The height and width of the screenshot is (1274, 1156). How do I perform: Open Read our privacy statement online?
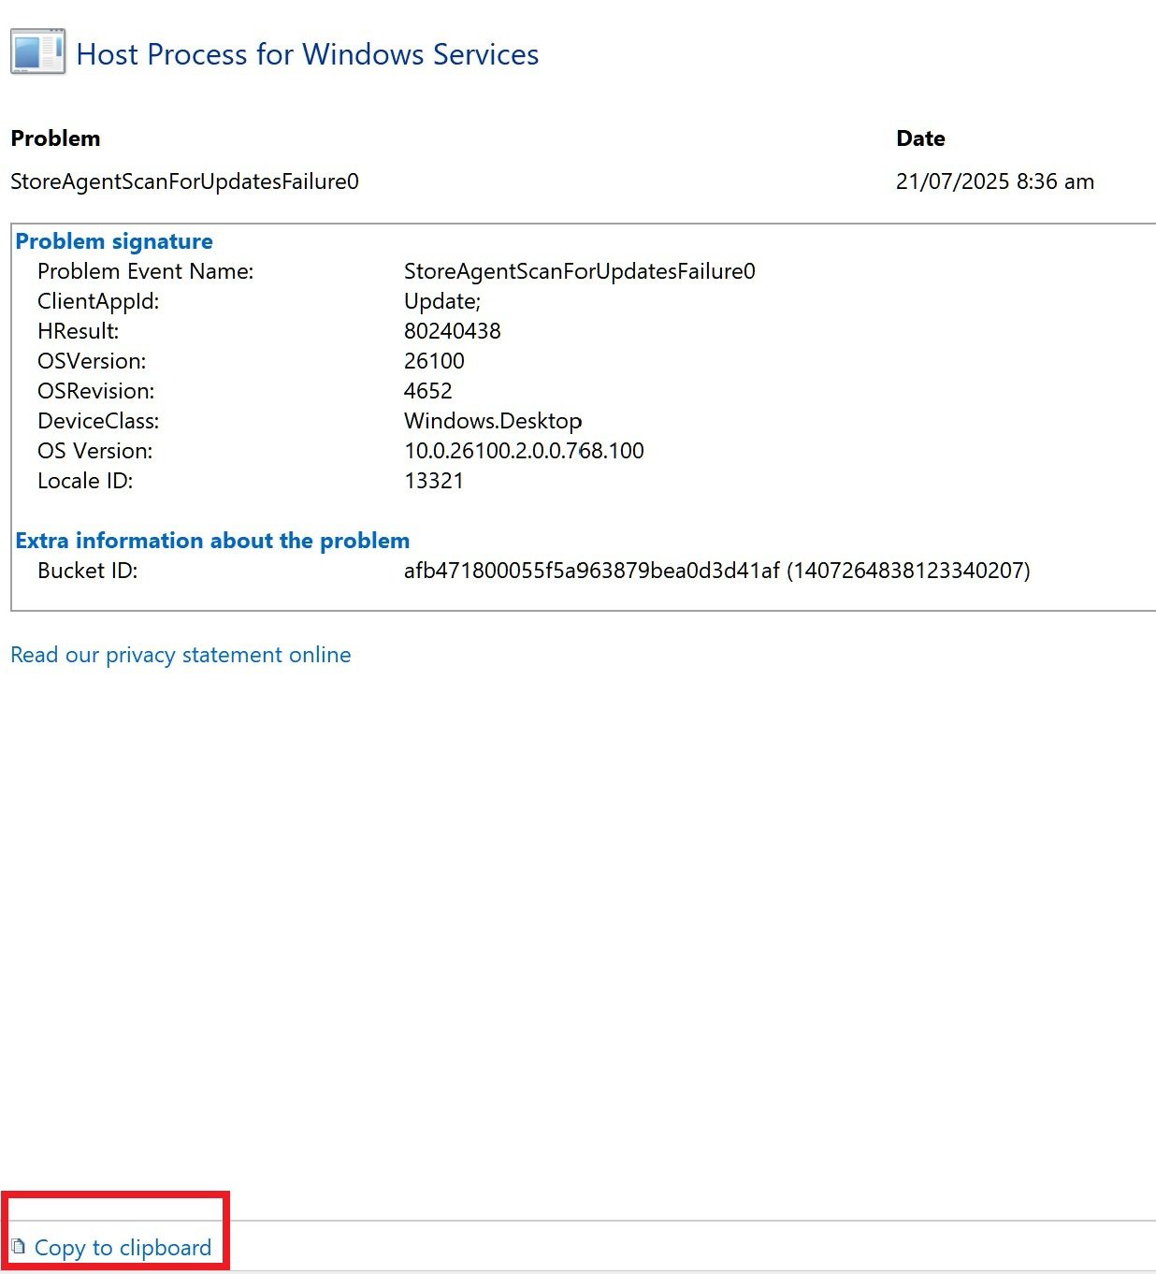[x=181, y=655]
